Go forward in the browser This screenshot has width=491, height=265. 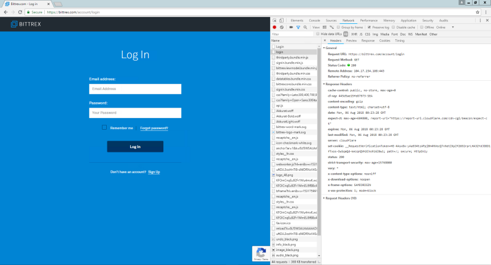pos(13,12)
